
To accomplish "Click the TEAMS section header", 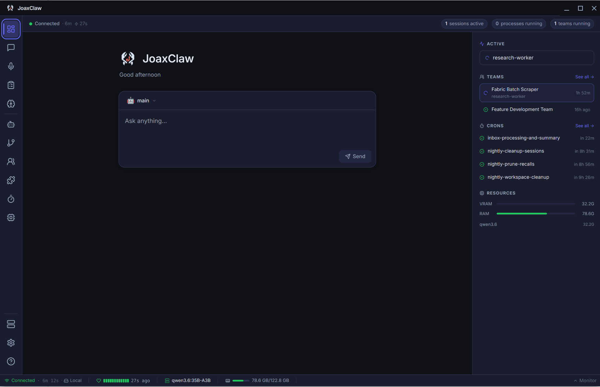I will coord(492,77).
